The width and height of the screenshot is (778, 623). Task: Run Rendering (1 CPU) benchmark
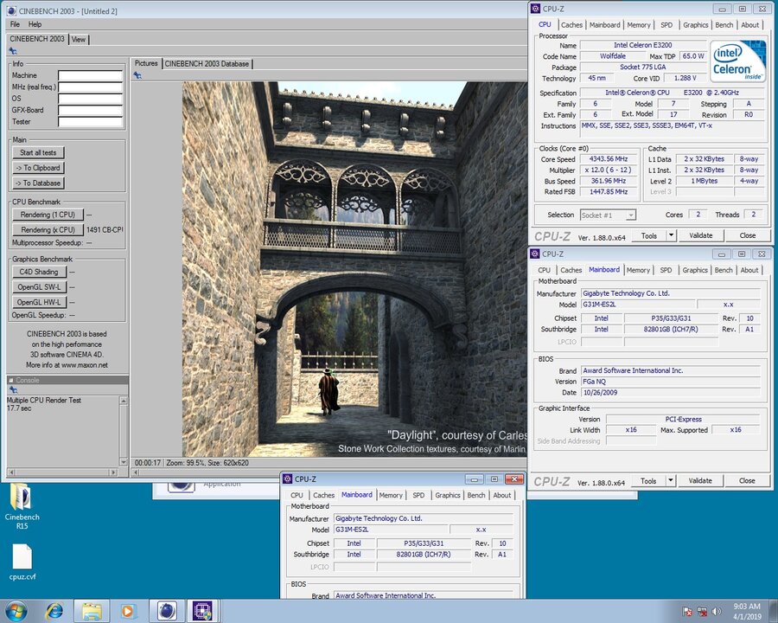click(48, 215)
